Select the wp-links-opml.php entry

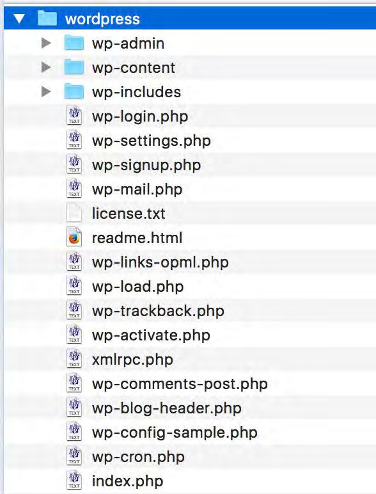point(161,262)
